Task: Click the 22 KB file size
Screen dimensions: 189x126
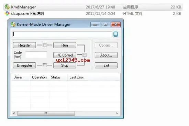Action: click(x=176, y=7)
